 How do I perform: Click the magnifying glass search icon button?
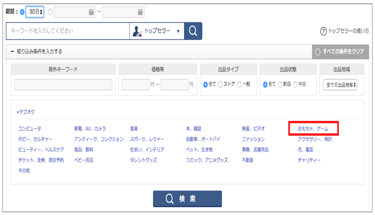coord(192,31)
